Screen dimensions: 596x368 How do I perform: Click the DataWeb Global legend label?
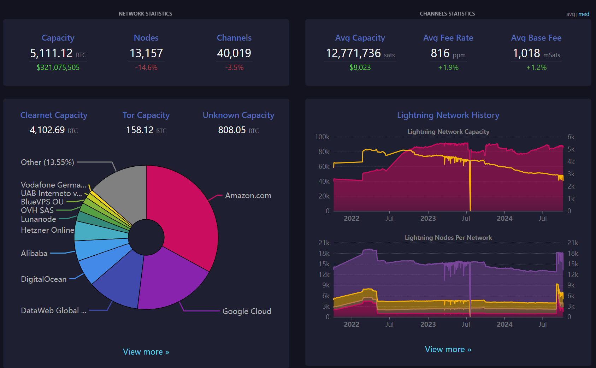(x=53, y=310)
